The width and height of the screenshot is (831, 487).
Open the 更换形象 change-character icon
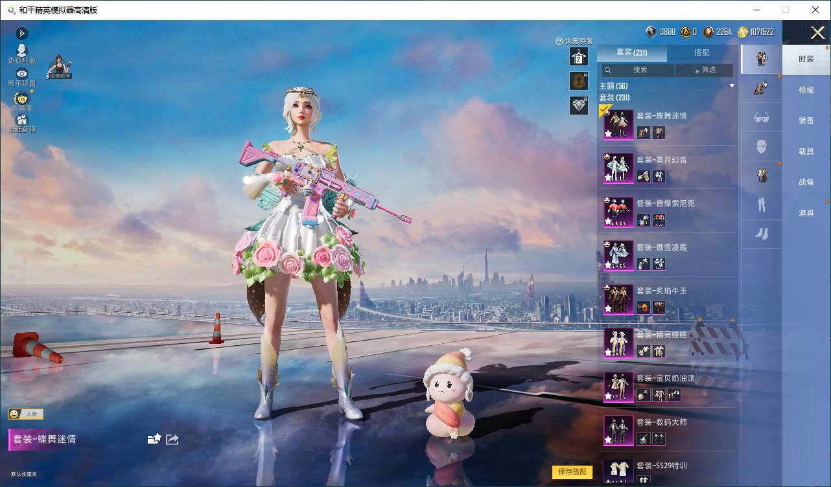click(x=22, y=51)
